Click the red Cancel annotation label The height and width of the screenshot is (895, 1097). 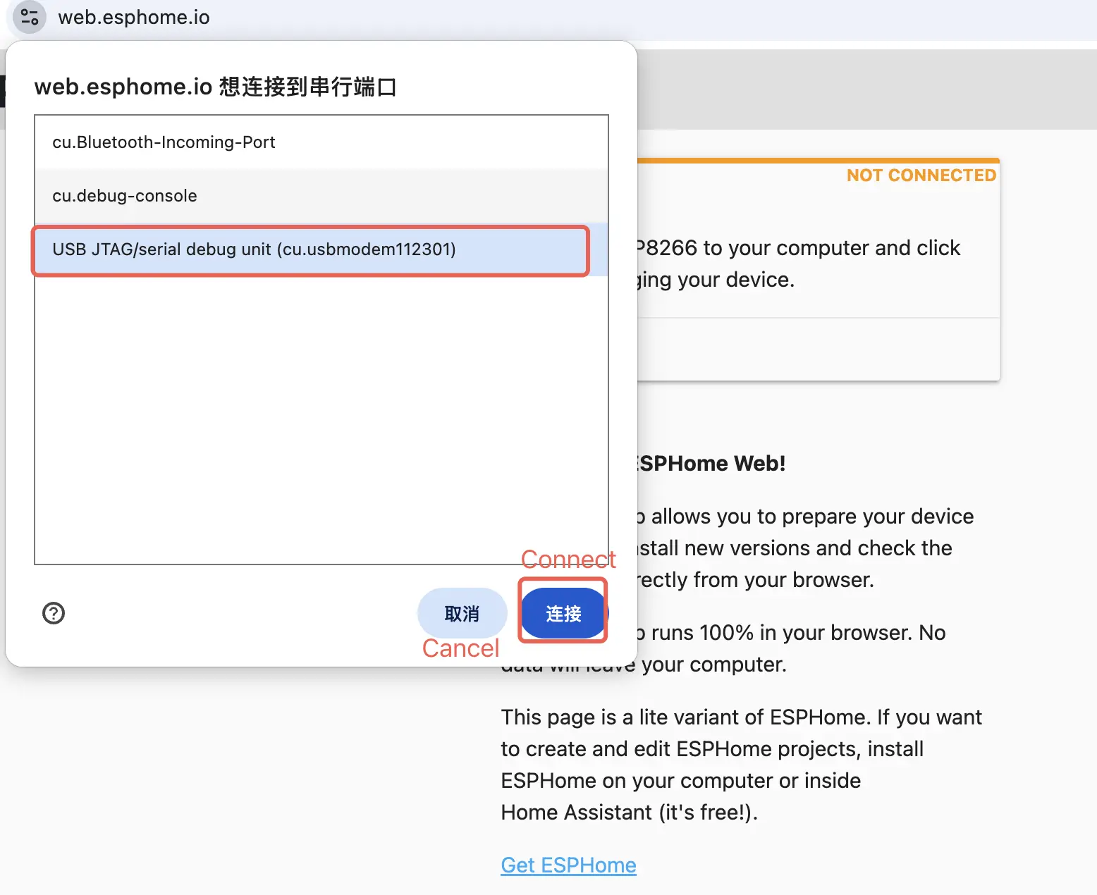[460, 648]
